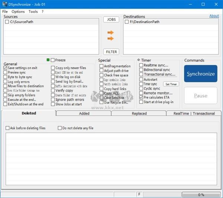Screen dimensions: 223x198
Task: Check Ask before deleting files
Action: (8, 128)
